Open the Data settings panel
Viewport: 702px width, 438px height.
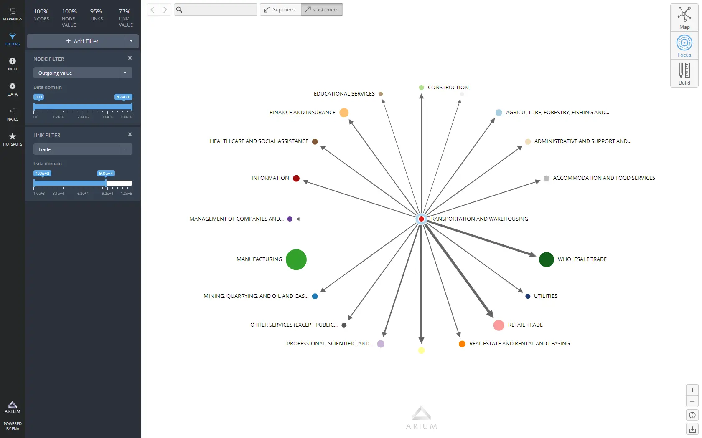(x=13, y=89)
